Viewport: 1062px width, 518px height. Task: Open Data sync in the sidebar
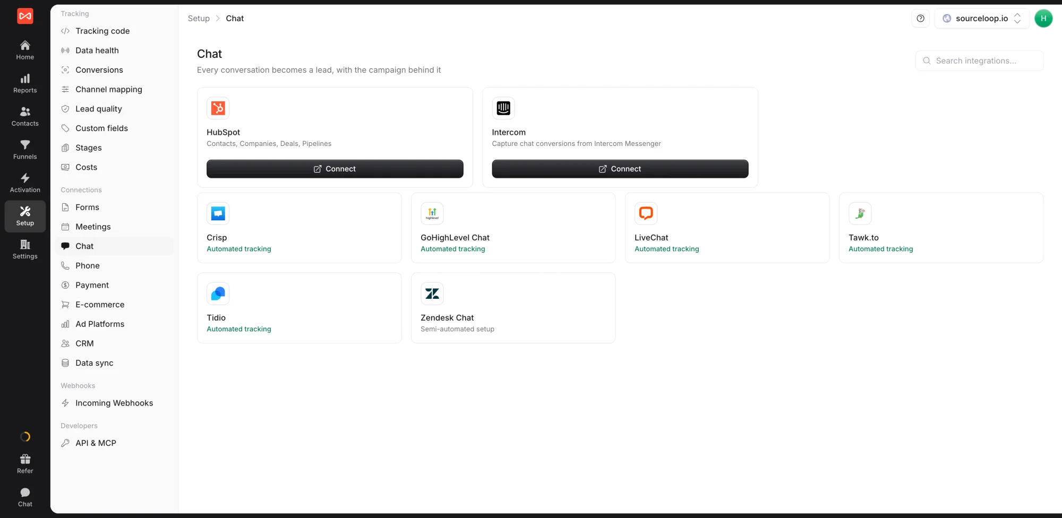pos(114,363)
